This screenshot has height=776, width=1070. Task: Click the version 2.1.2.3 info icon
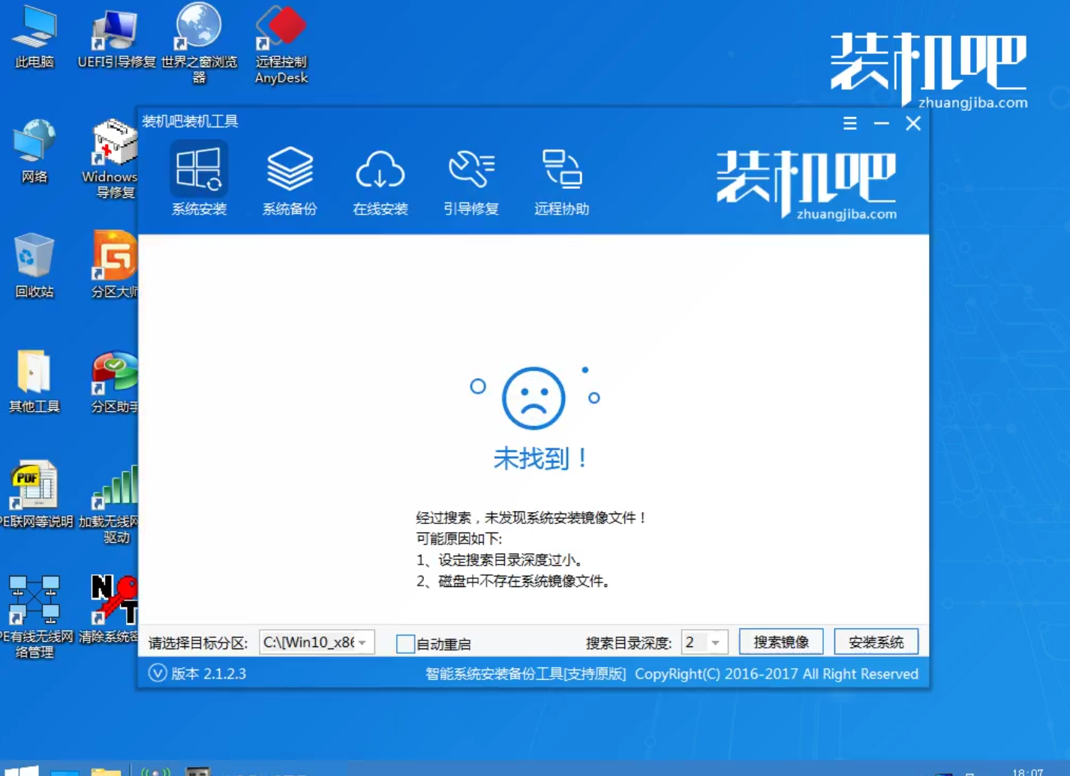[x=157, y=673]
